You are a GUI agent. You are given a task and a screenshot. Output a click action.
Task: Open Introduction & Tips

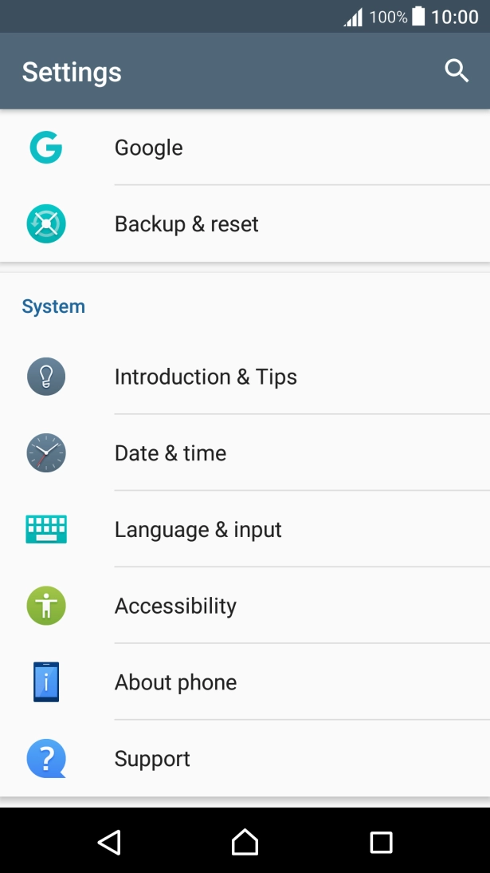click(206, 377)
